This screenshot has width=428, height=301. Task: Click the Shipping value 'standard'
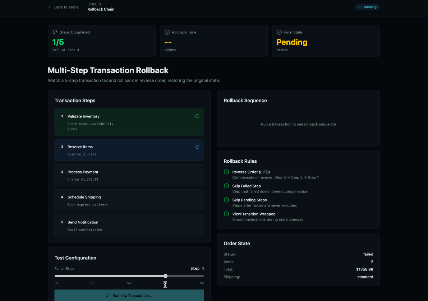365,277
